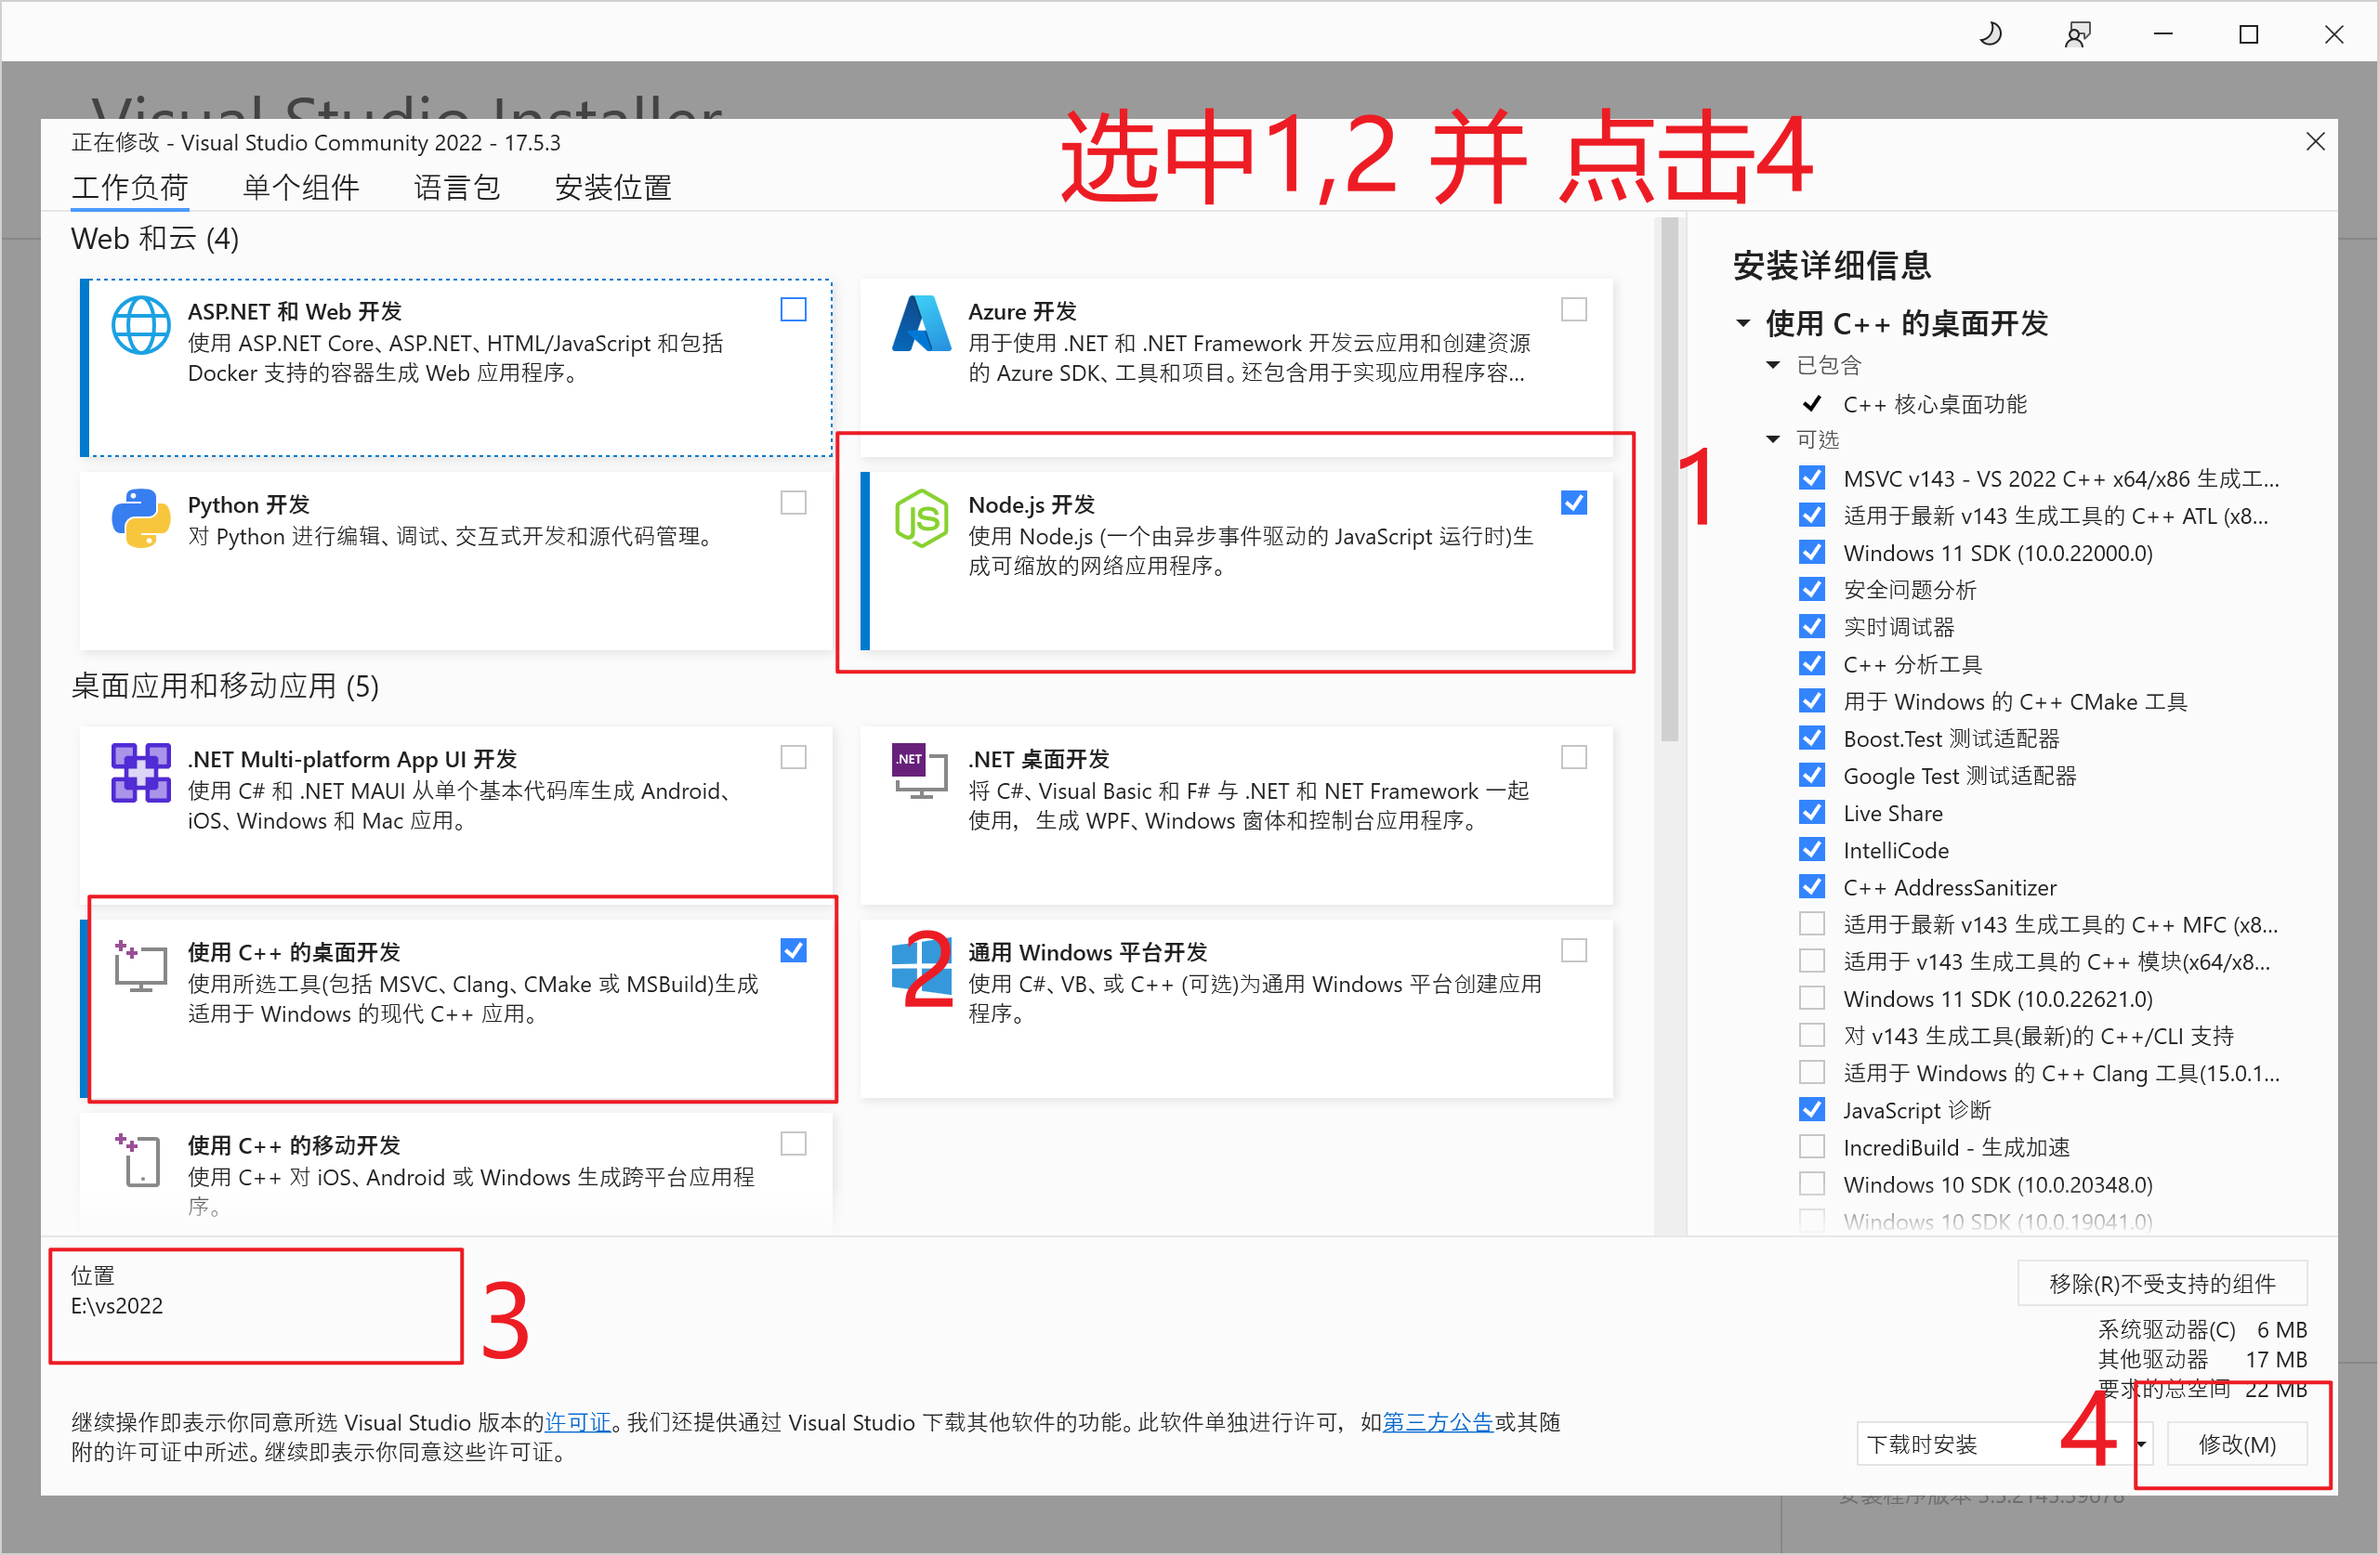Uncheck the Node.js development workload checkbox

1574,503
